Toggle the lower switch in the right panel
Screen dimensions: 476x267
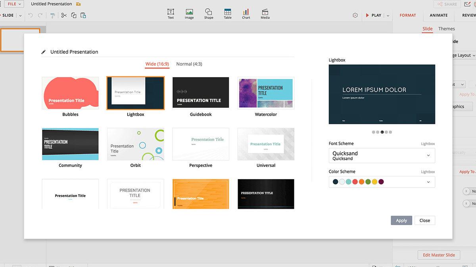tap(466, 204)
